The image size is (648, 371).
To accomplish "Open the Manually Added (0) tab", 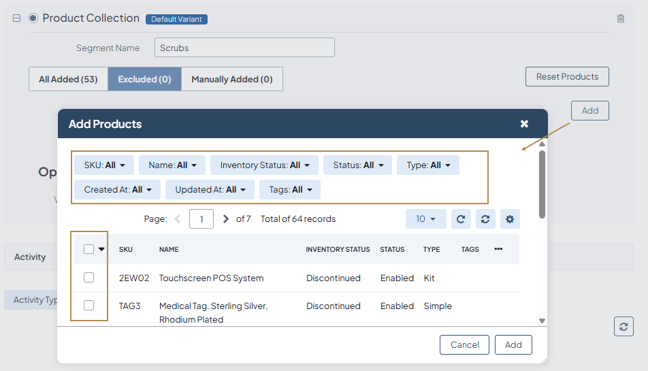I will [231, 79].
